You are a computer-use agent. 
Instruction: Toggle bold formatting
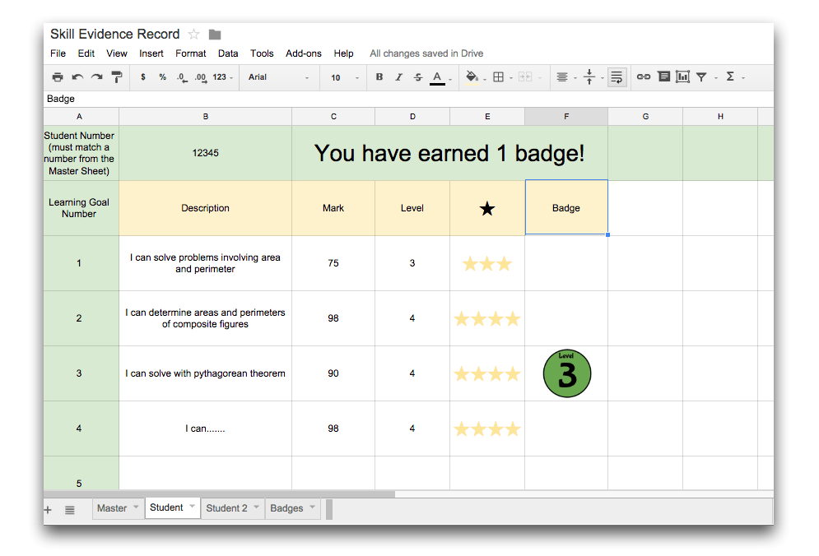tap(379, 77)
